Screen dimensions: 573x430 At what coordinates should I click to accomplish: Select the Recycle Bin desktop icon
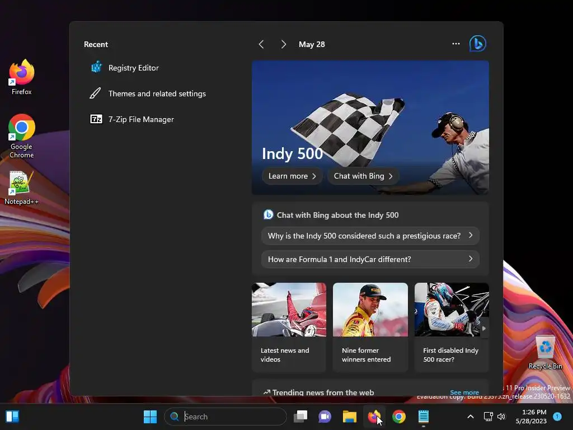545,353
